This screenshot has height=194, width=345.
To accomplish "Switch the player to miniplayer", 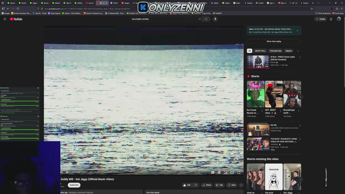I will [x=226, y=172].
